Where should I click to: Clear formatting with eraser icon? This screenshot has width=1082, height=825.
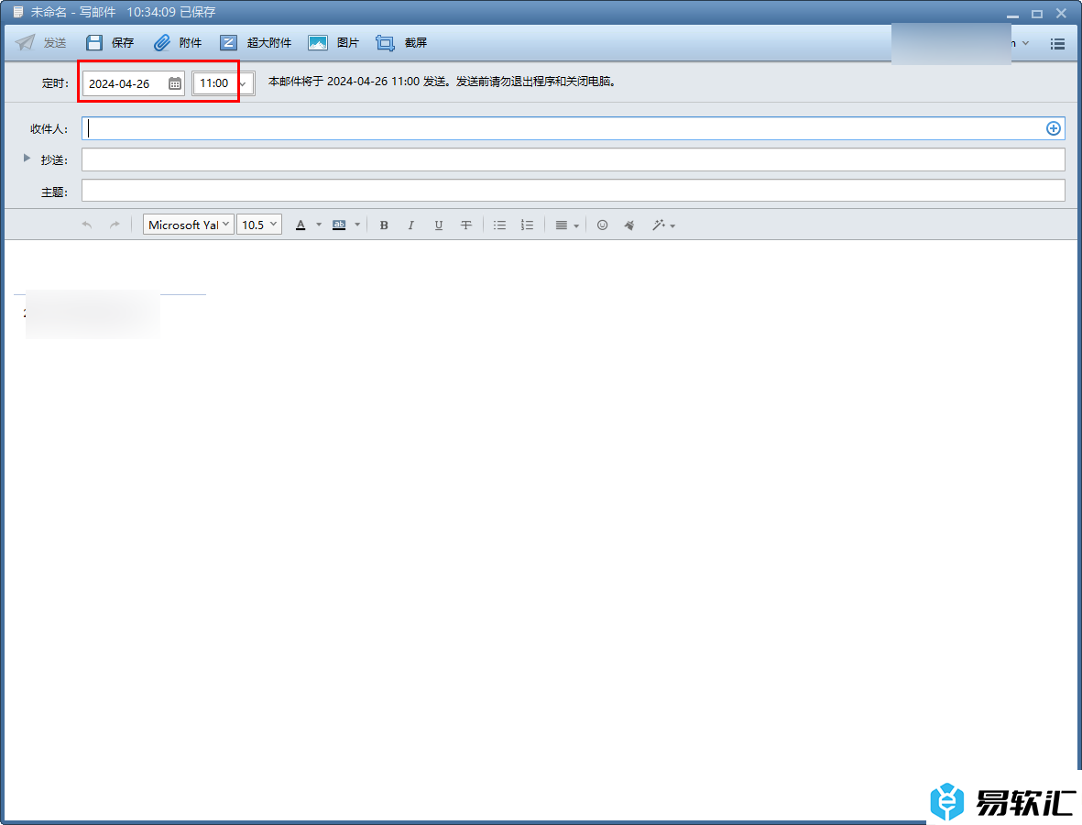(629, 225)
